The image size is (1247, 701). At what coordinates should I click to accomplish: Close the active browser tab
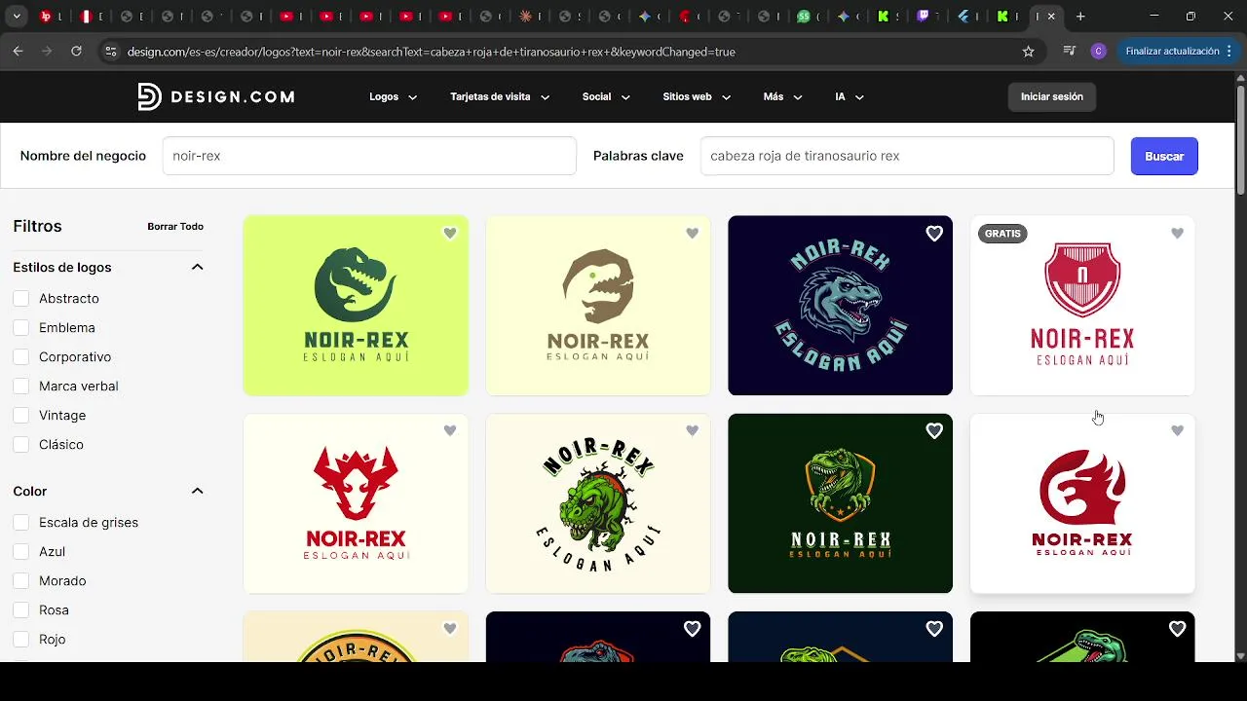[x=1051, y=17]
